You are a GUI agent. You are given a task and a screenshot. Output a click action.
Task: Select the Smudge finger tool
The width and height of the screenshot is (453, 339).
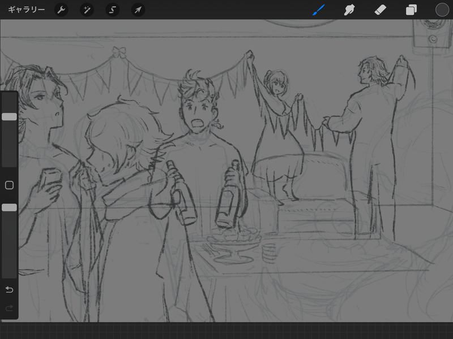pyautogui.click(x=349, y=10)
